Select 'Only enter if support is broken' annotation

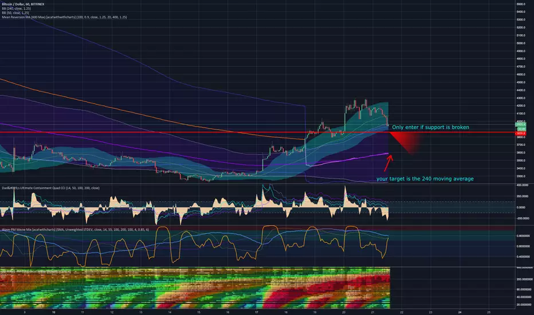[x=430, y=127]
